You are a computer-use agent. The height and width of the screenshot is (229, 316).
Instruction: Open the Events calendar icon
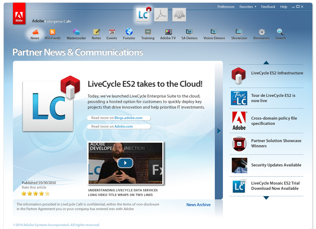(112, 32)
